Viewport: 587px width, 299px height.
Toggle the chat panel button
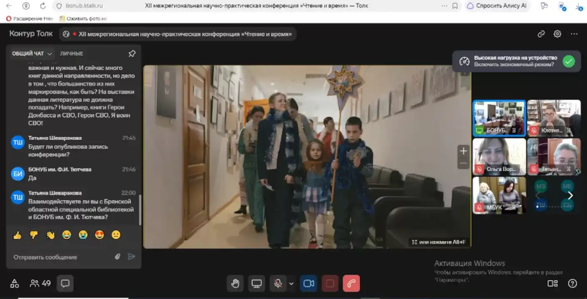coord(65,284)
